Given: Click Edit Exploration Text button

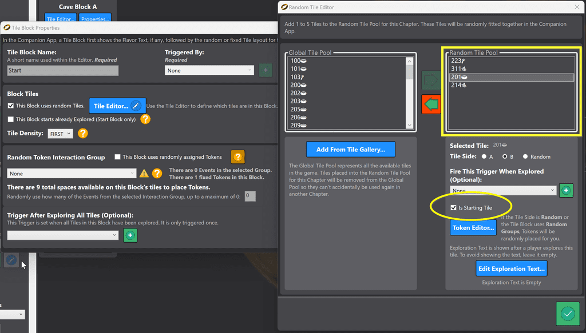Looking at the screenshot, I should click(511, 268).
